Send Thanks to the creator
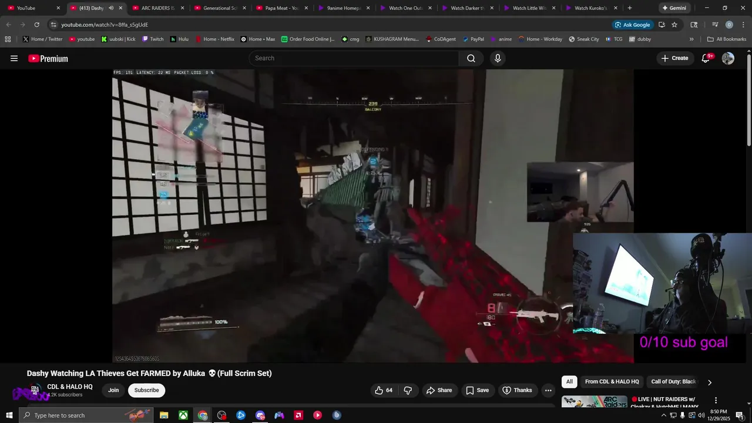Screen dimensions: 752x423 (517, 390)
